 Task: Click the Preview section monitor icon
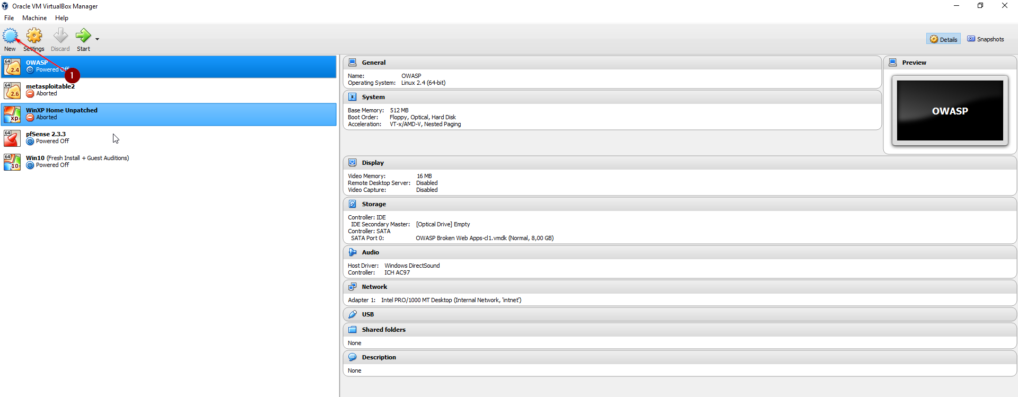coord(893,63)
